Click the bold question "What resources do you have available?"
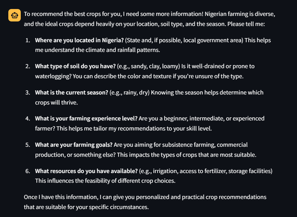 pos(86,171)
